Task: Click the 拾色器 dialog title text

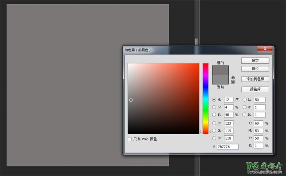Action: pos(138,50)
